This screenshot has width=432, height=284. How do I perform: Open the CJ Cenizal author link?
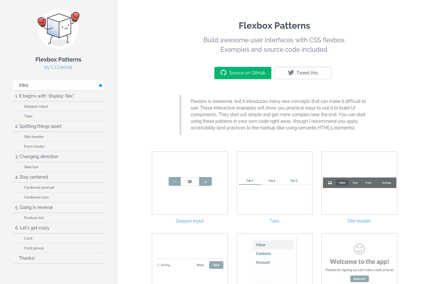[x=62, y=67]
